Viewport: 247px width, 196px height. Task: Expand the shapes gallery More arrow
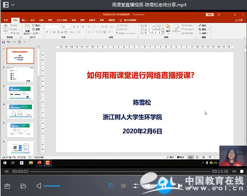point(163,33)
